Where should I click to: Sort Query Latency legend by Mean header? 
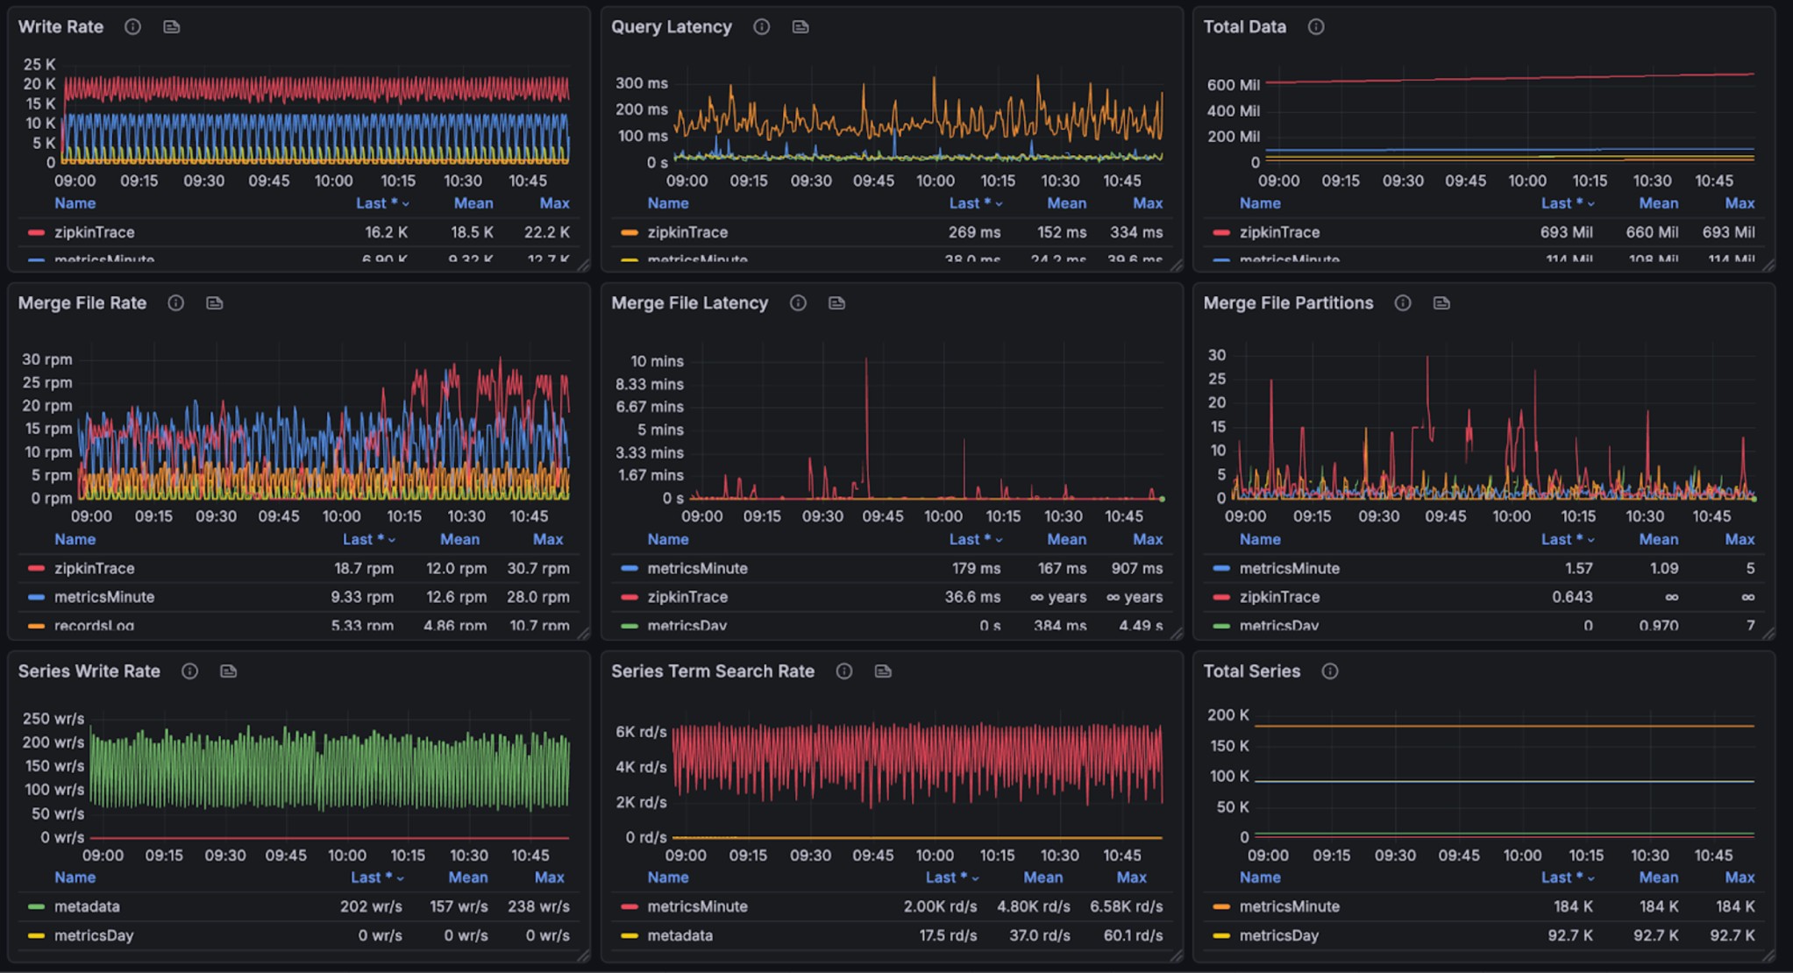coord(1066,203)
